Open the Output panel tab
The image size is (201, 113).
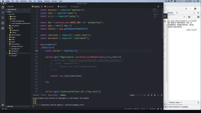43,95
